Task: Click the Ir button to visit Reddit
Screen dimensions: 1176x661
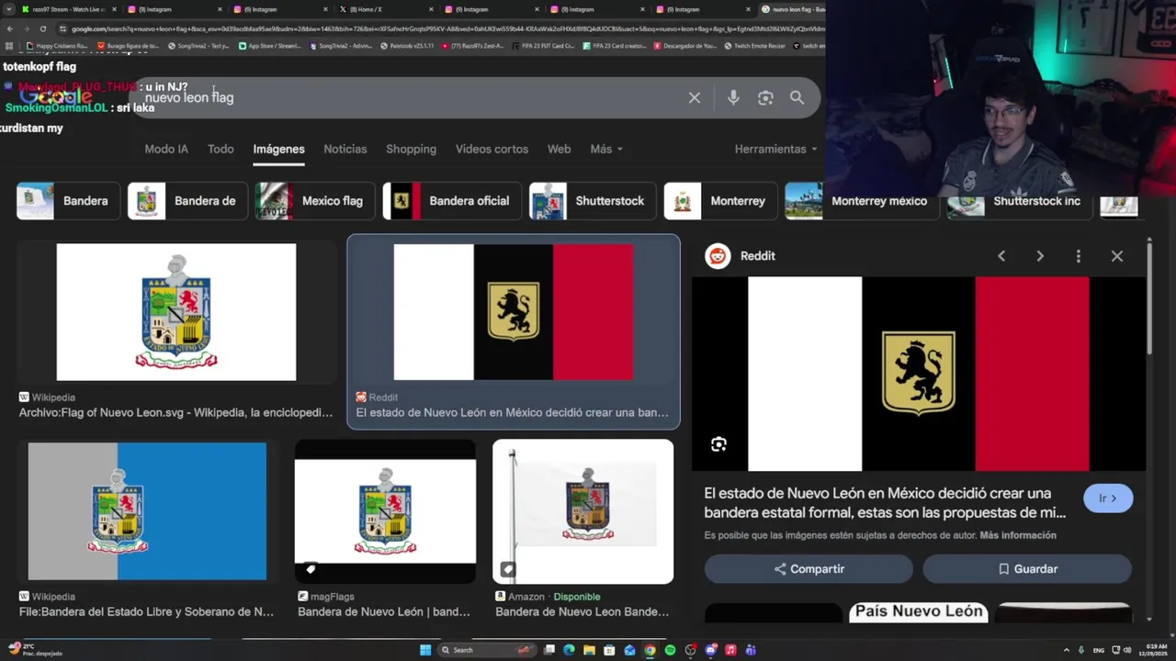Action: pyautogui.click(x=1108, y=499)
